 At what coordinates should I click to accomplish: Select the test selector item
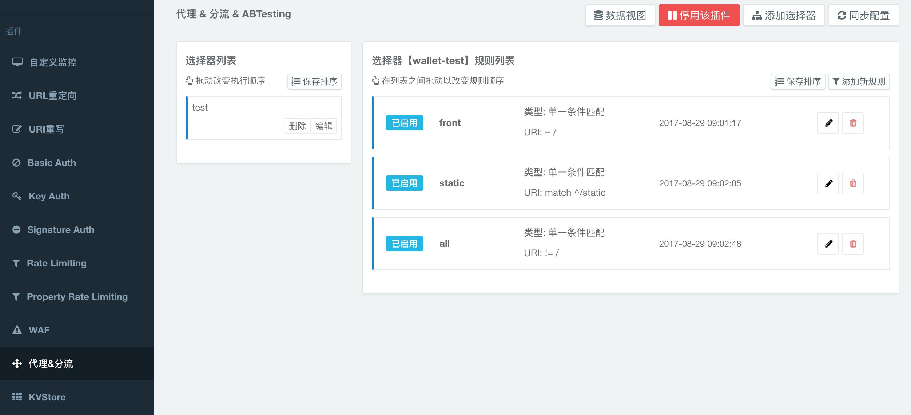coord(264,118)
